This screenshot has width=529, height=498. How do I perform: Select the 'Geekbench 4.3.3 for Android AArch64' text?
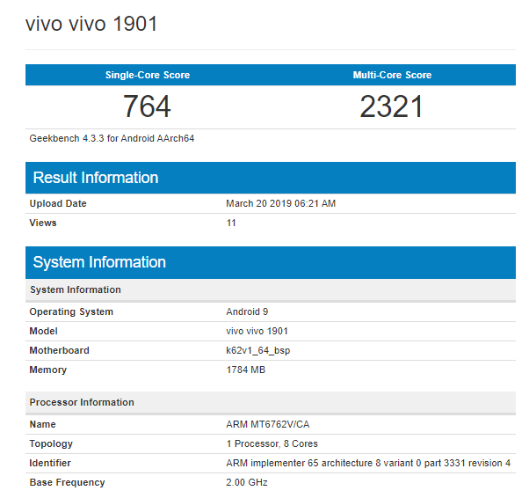click(112, 138)
